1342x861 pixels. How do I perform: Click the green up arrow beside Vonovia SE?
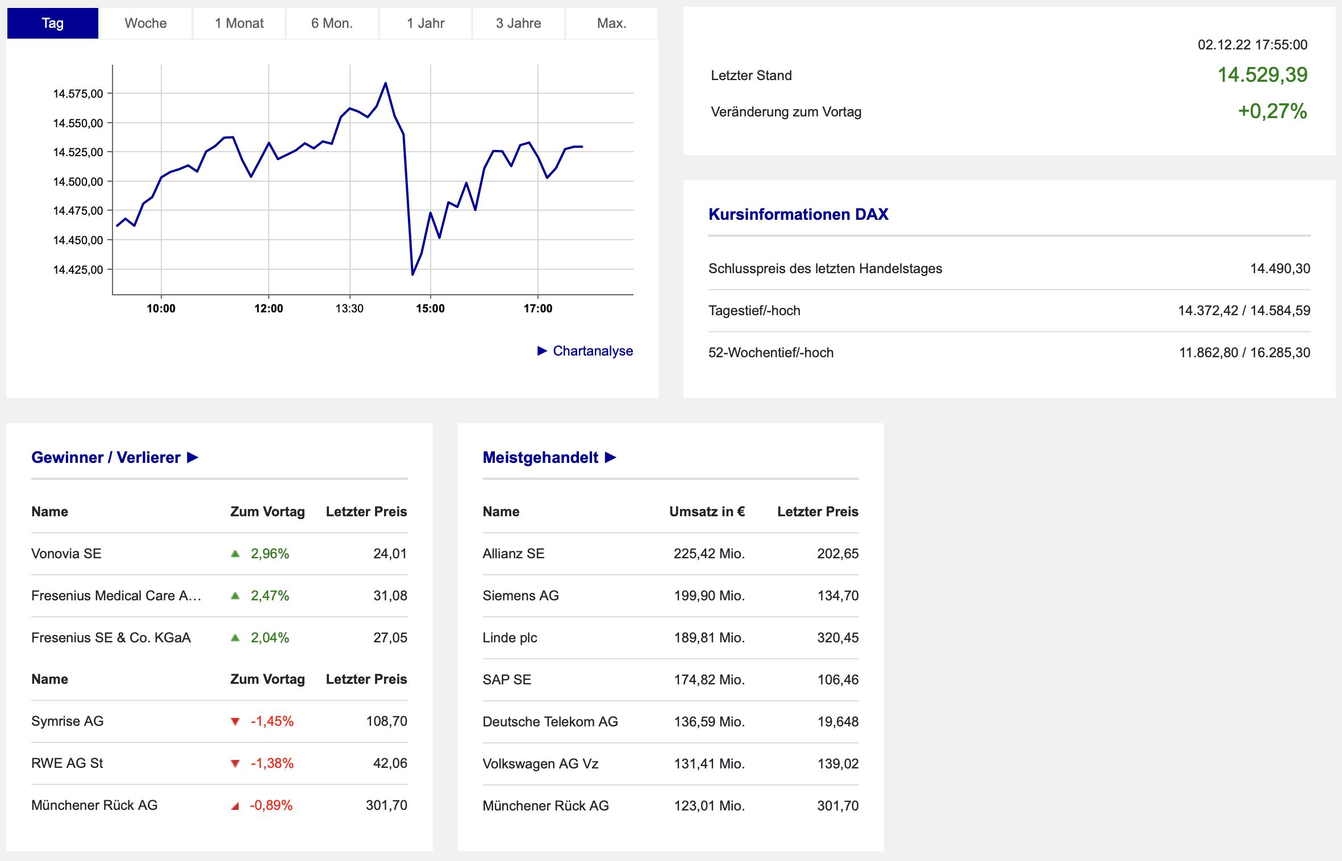(235, 554)
